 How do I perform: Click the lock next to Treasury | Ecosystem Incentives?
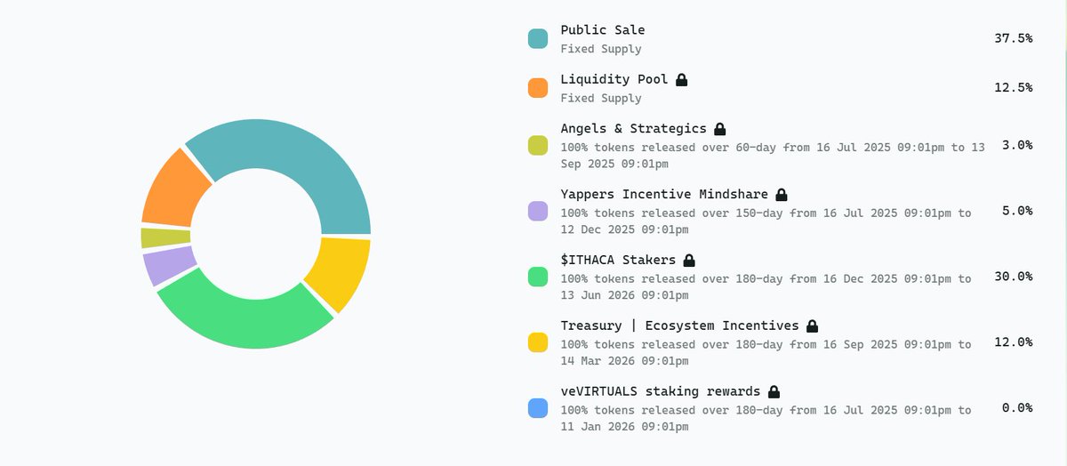point(812,325)
